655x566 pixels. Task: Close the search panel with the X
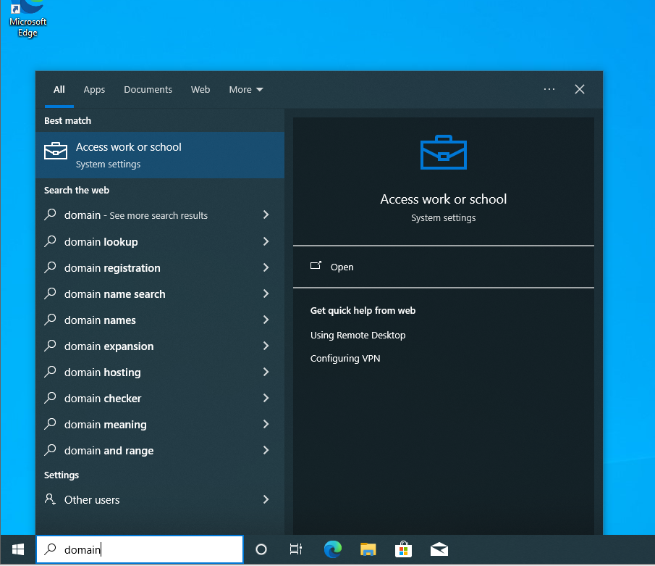(x=580, y=89)
